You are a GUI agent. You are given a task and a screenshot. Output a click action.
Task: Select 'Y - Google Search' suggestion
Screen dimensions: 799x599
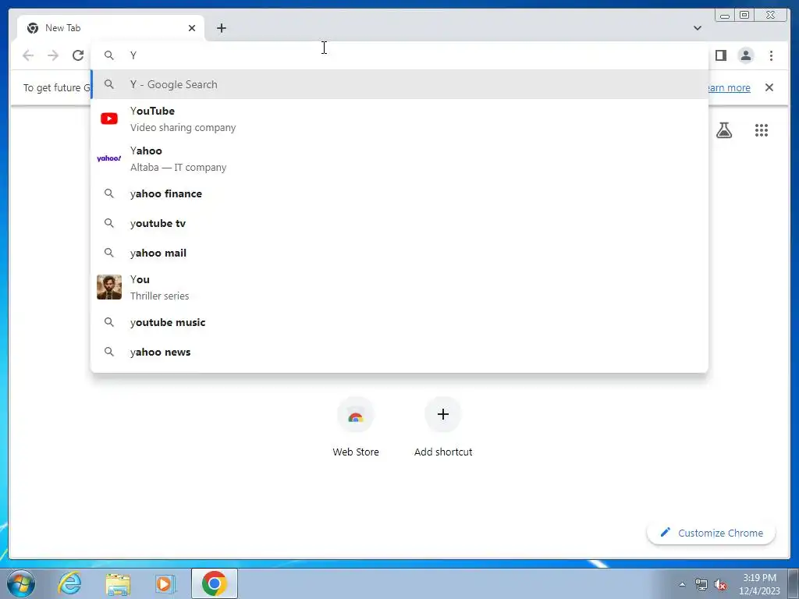[399, 84]
